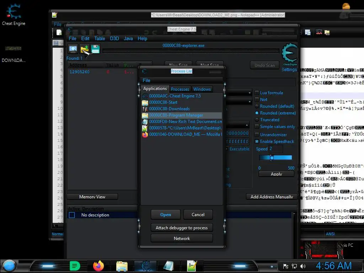Select Rounded (extreme) option

257,113
